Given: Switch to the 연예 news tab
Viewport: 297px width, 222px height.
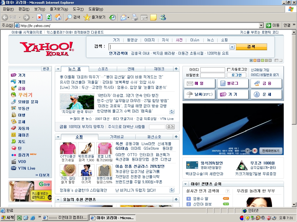Looking at the screenshot, I should point(131,69).
